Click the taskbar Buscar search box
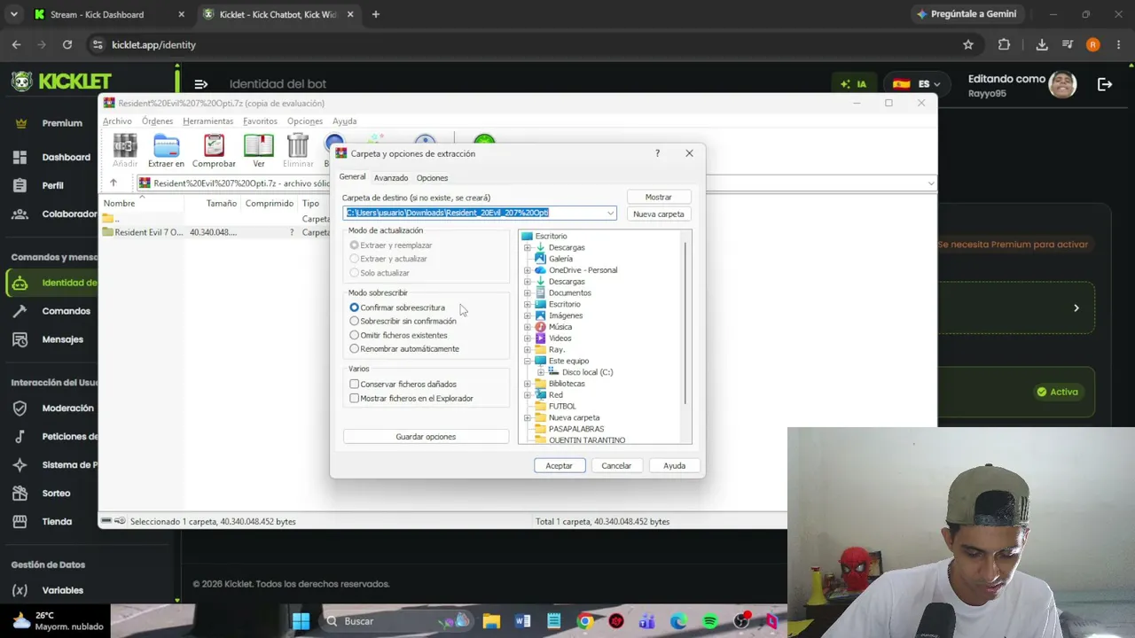This screenshot has height=638, width=1135. [397, 621]
